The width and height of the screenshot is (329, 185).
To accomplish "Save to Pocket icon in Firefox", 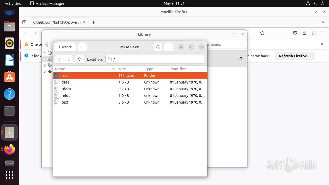I will (295, 33).
